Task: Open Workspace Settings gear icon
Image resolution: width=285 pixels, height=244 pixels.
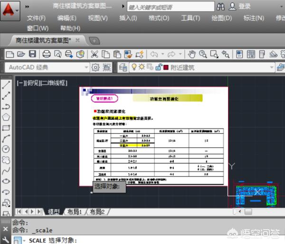Action: click(95, 67)
